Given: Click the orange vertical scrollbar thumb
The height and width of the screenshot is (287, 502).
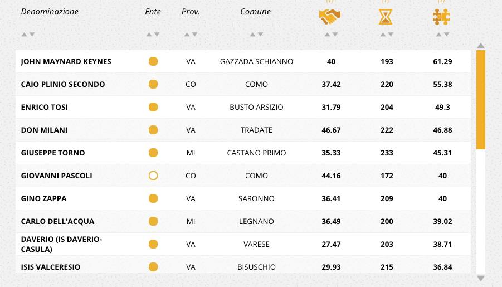Looking at the screenshot, I should 481,100.
